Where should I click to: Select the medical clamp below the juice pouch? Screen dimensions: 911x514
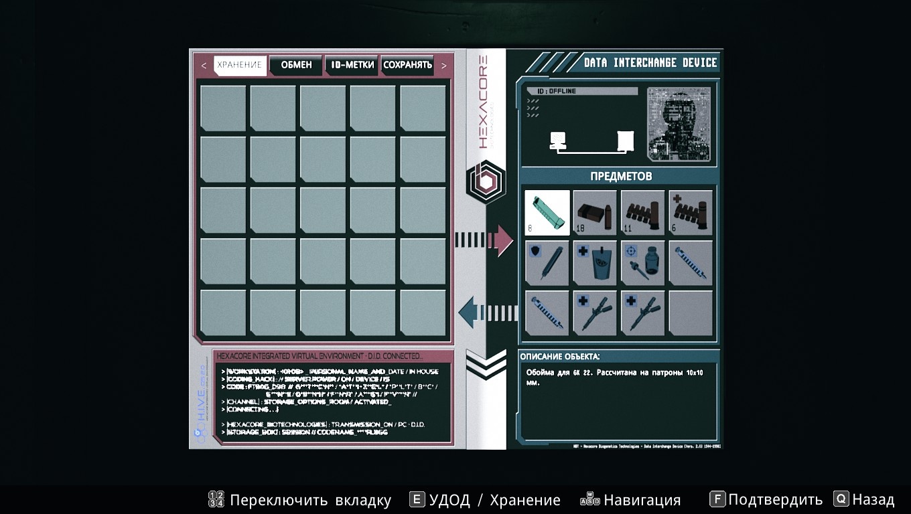[x=595, y=313]
